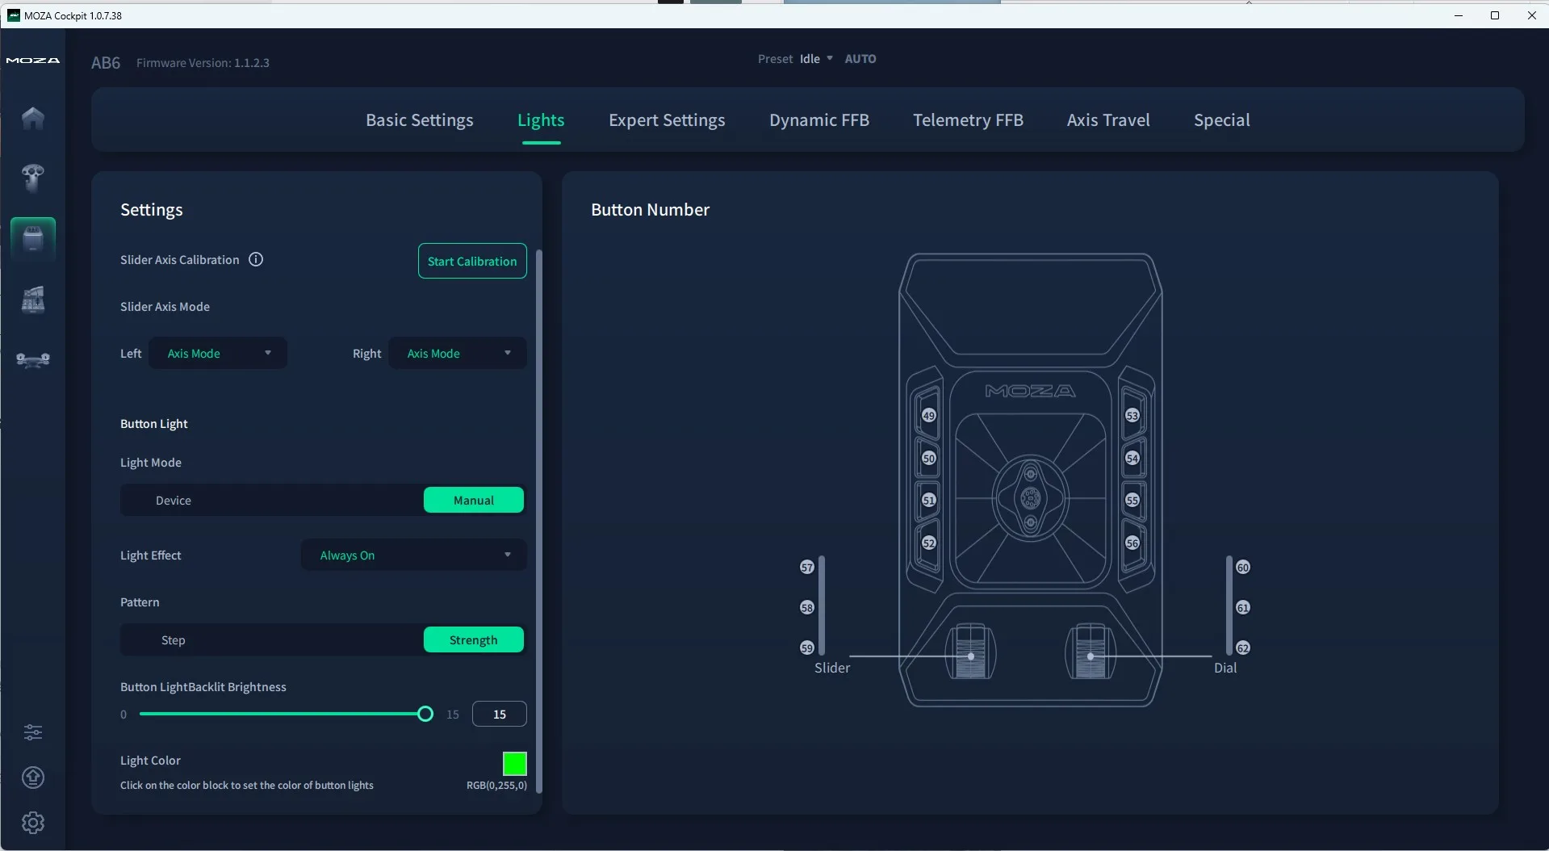Open the sliders adjustment icon in sidebar
The height and width of the screenshot is (851, 1549).
tap(33, 732)
